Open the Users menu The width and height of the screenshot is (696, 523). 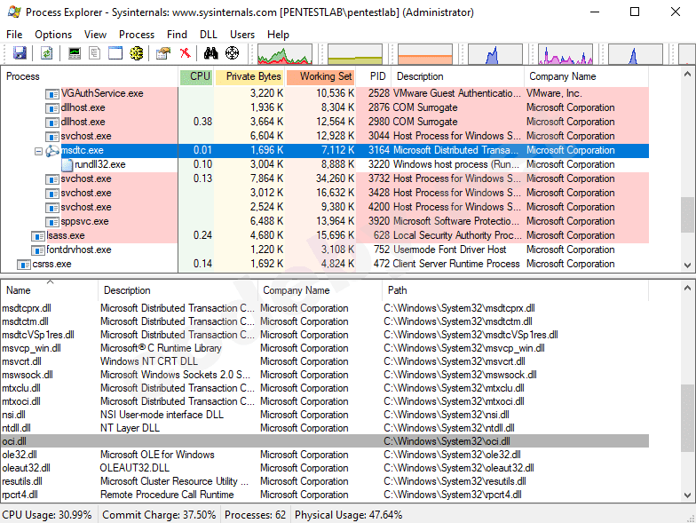(x=242, y=35)
